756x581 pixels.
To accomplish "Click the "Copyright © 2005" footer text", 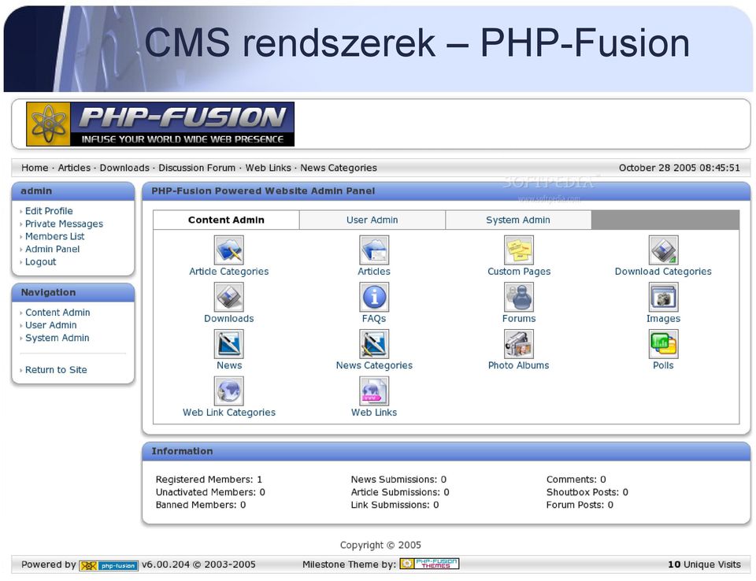I will tap(380, 545).
